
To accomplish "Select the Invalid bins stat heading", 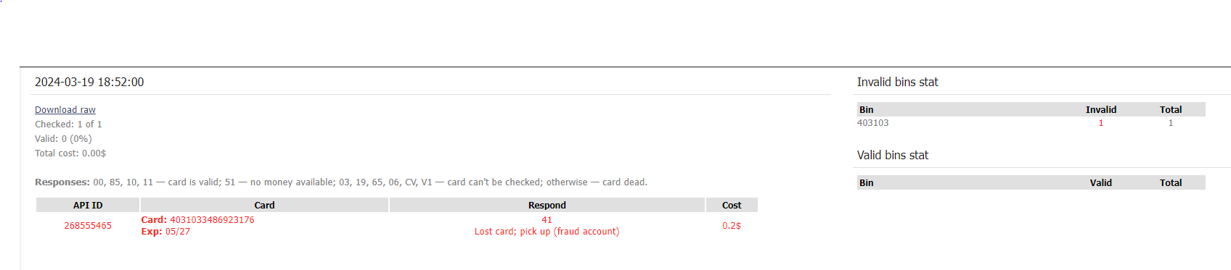I will 897,83.
